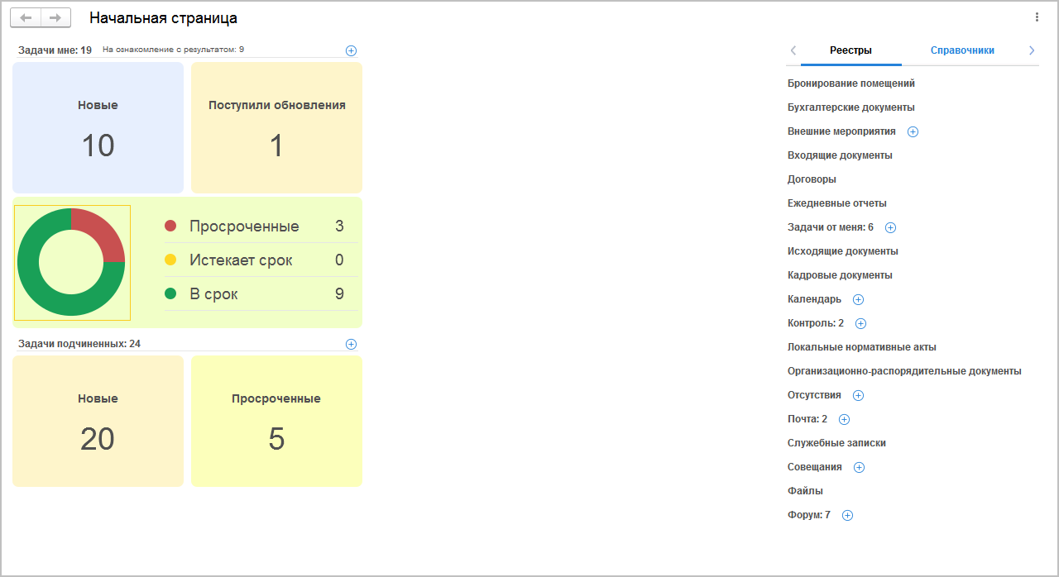Click plus icon next to Отсутствия
This screenshot has width=1059, height=577.
(x=858, y=395)
